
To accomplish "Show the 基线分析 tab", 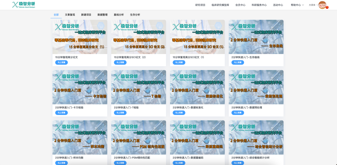I will click(x=119, y=15).
